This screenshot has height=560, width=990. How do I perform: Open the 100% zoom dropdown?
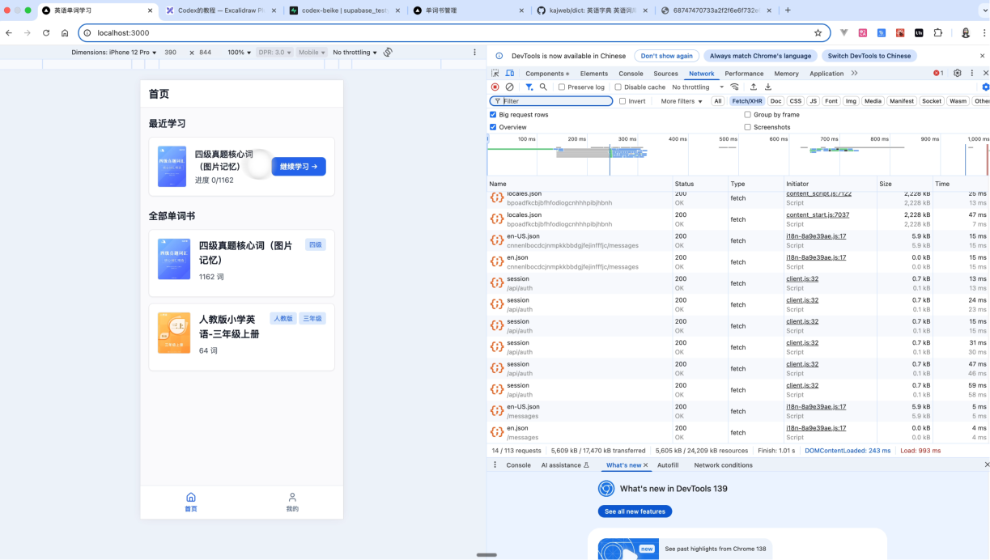[x=239, y=53]
